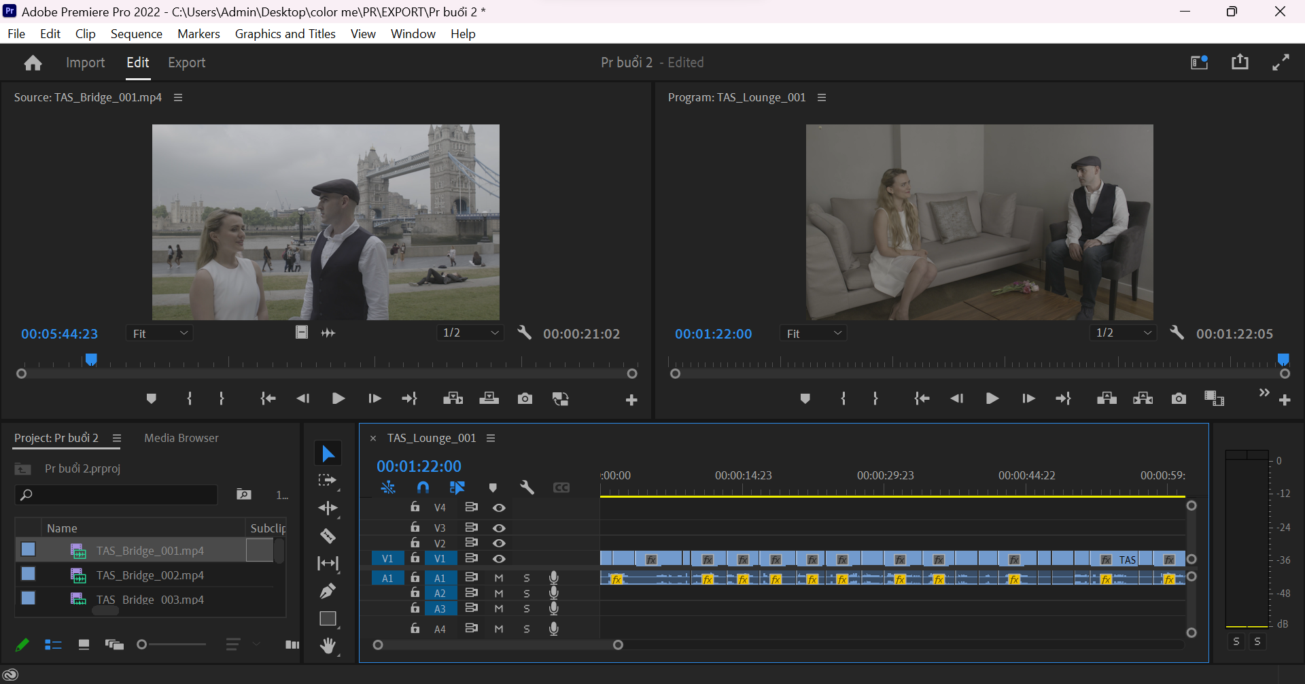Image resolution: width=1305 pixels, height=684 pixels.
Task: Open Project panel hamburger menu
Action: point(117,439)
